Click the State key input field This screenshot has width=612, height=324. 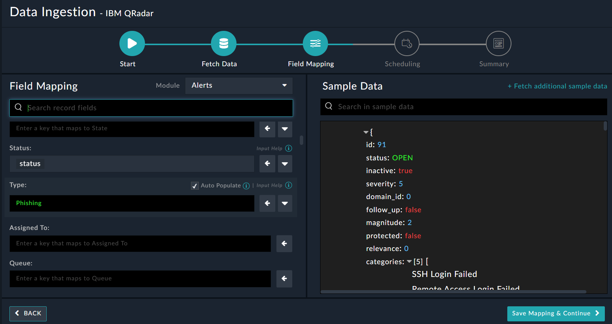(x=132, y=129)
